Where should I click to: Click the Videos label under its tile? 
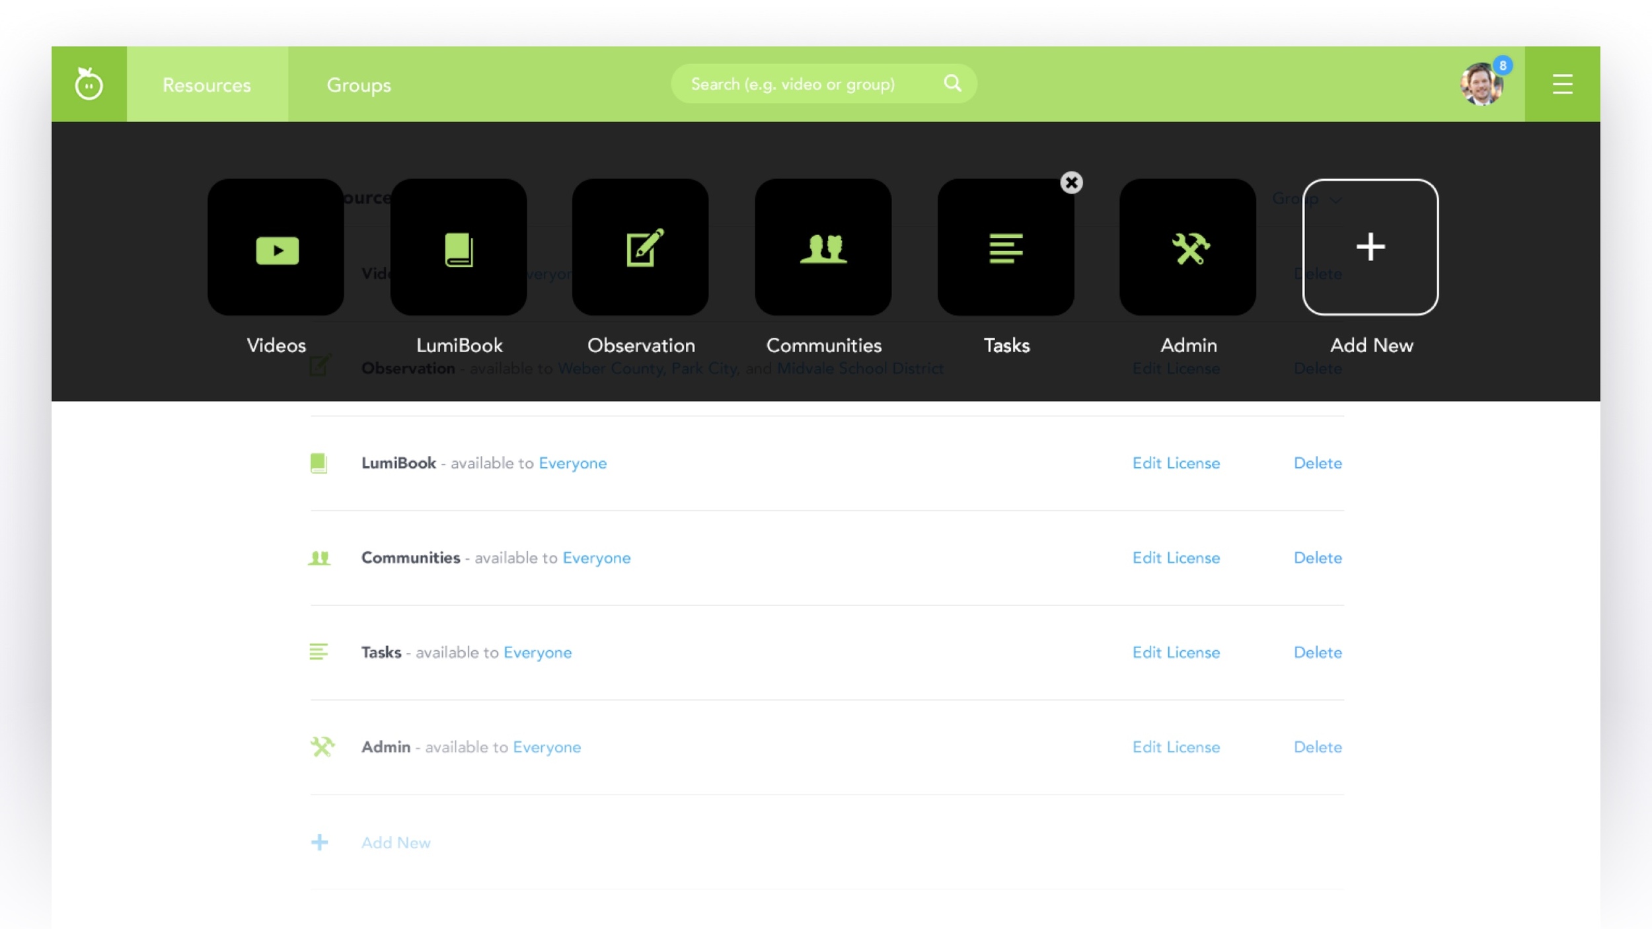pos(276,346)
